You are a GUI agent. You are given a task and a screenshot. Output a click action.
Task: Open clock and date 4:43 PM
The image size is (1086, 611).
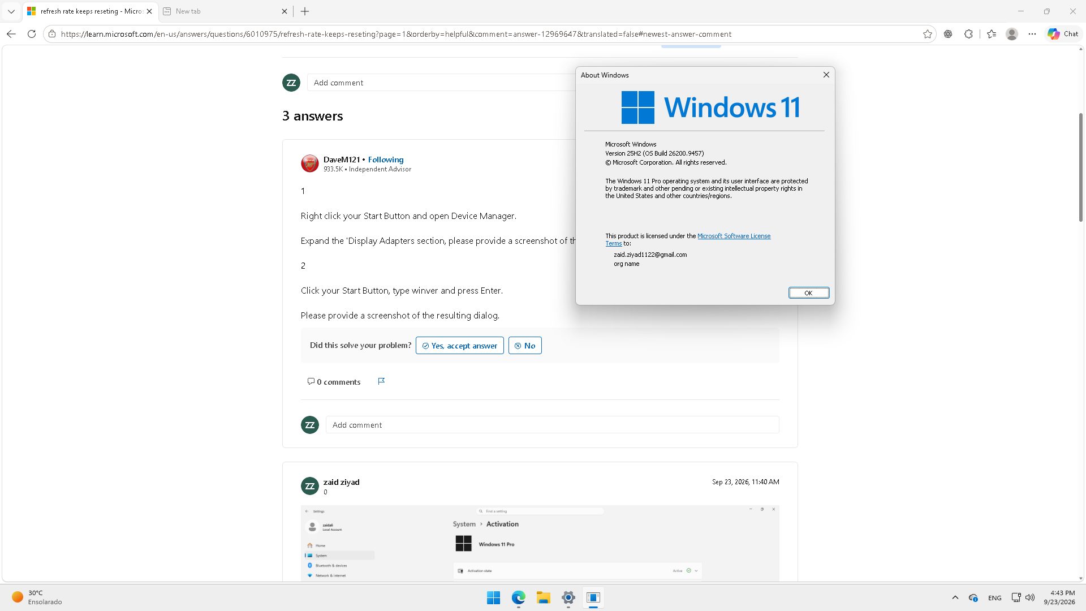(1059, 597)
